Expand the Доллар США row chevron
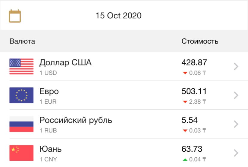 (x=236, y=66)
